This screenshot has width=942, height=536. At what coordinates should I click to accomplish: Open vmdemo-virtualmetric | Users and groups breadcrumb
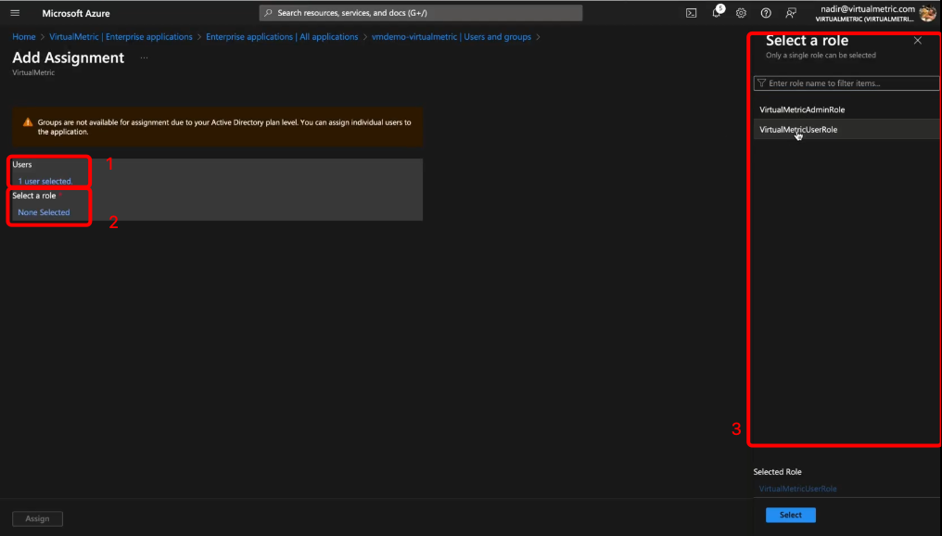coord(452,37)
